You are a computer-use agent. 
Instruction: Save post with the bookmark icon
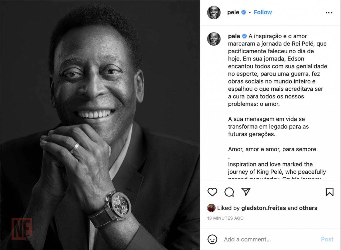329,192
